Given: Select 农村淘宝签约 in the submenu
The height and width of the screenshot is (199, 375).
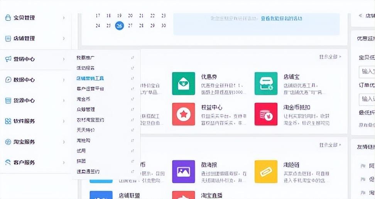Looking at the screenshot, I should pos(90,120).
